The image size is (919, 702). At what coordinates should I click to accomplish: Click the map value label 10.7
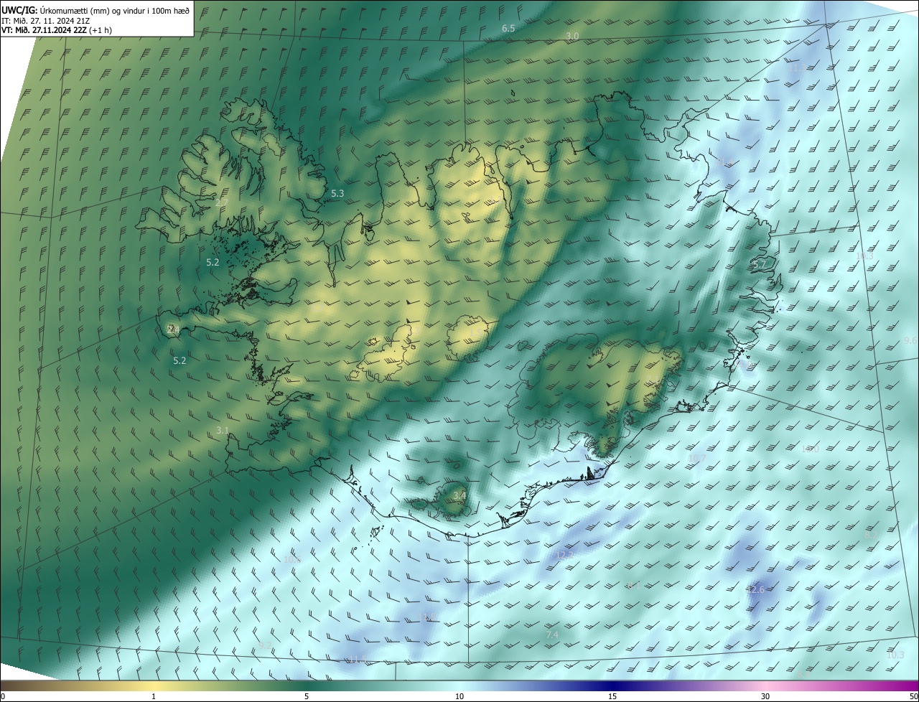pos(697,459)
